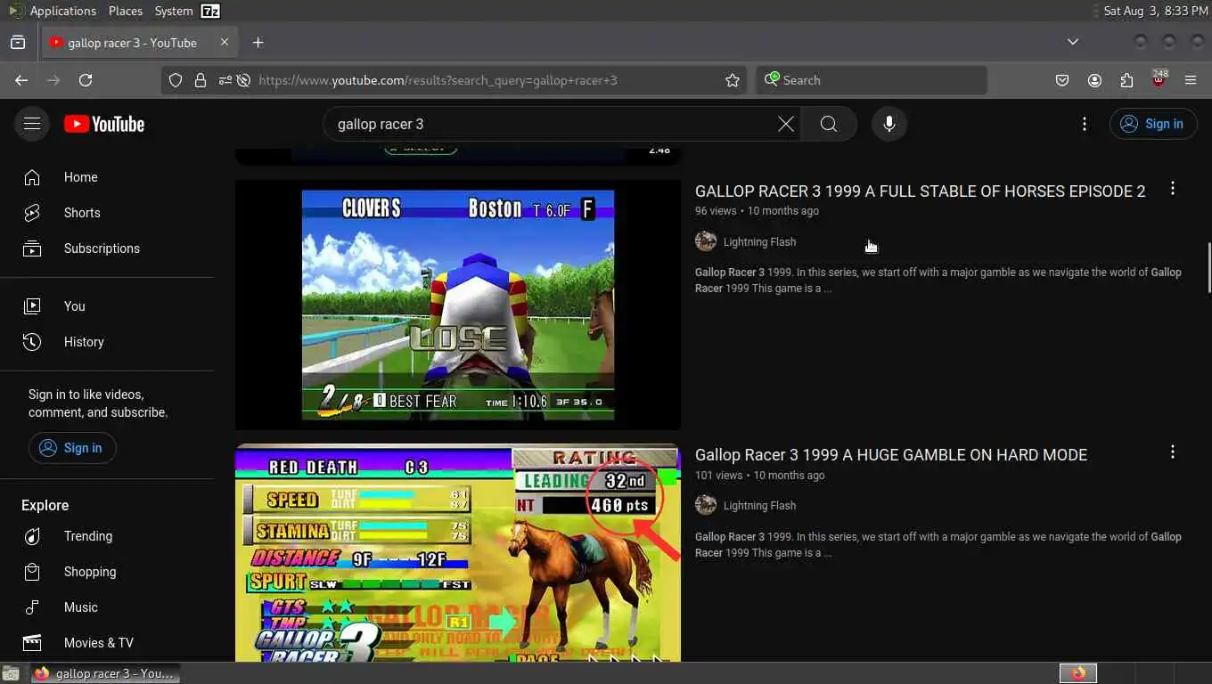Open Movies & TV under Explore
The image size is (1212, 684).
pyautogui.click(x=107, y=643)
